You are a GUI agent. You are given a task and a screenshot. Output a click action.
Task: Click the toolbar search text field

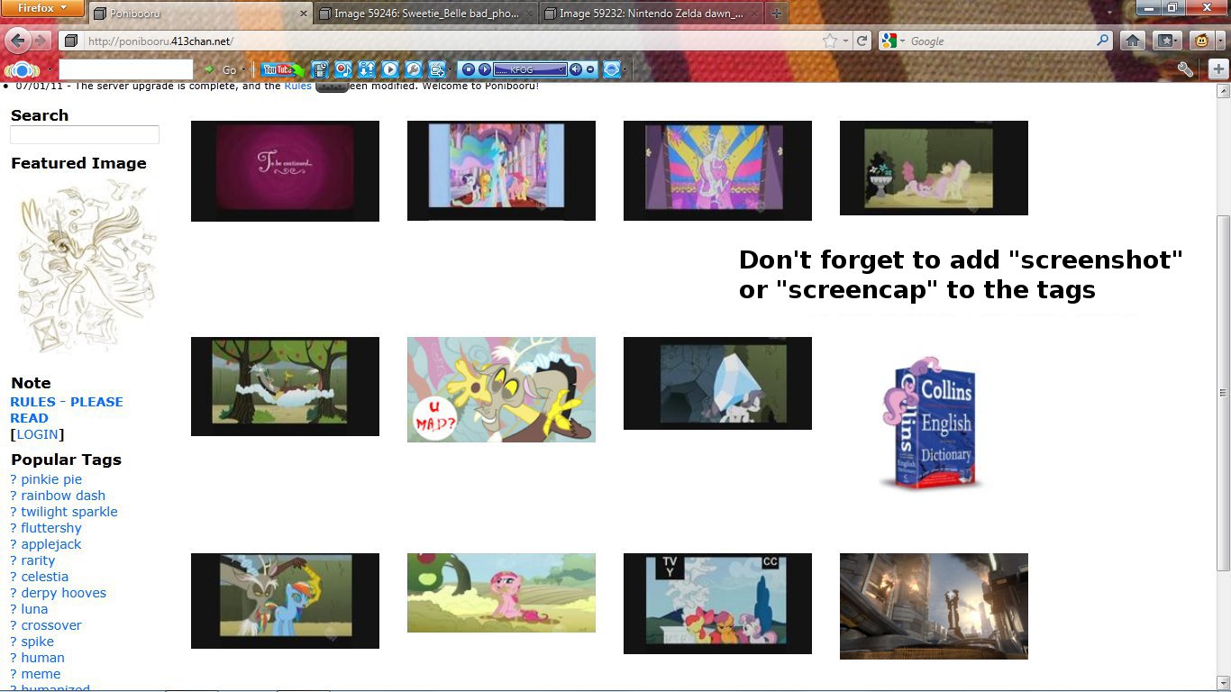(126, 69)
